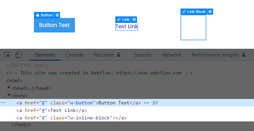This screenshot has width=254, height=131.
Task: Open the Sources tab
Action: tap(143, 55)
